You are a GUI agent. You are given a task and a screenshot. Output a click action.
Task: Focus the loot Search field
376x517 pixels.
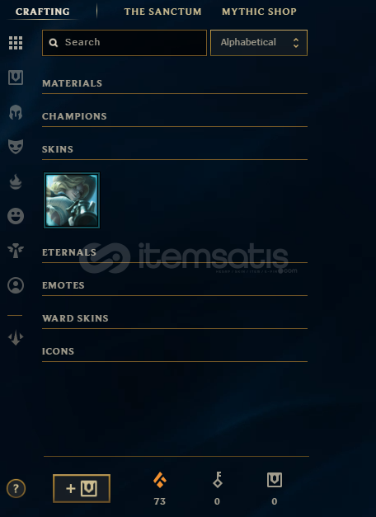(125, 43)
